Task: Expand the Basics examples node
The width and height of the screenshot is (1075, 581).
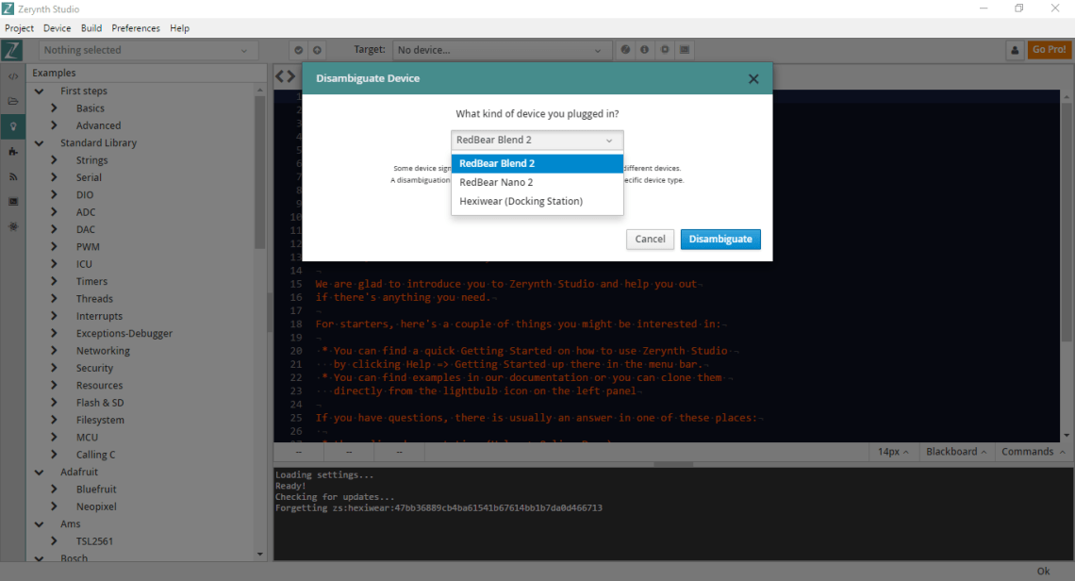Action: tap(54, 108)
